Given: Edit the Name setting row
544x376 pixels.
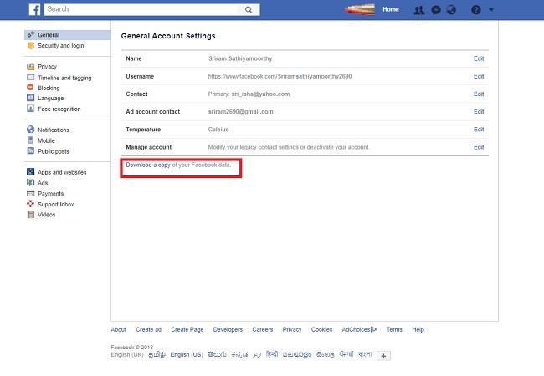Looking at the screenshot, I should pyautogui.click(x=479, y=59).
